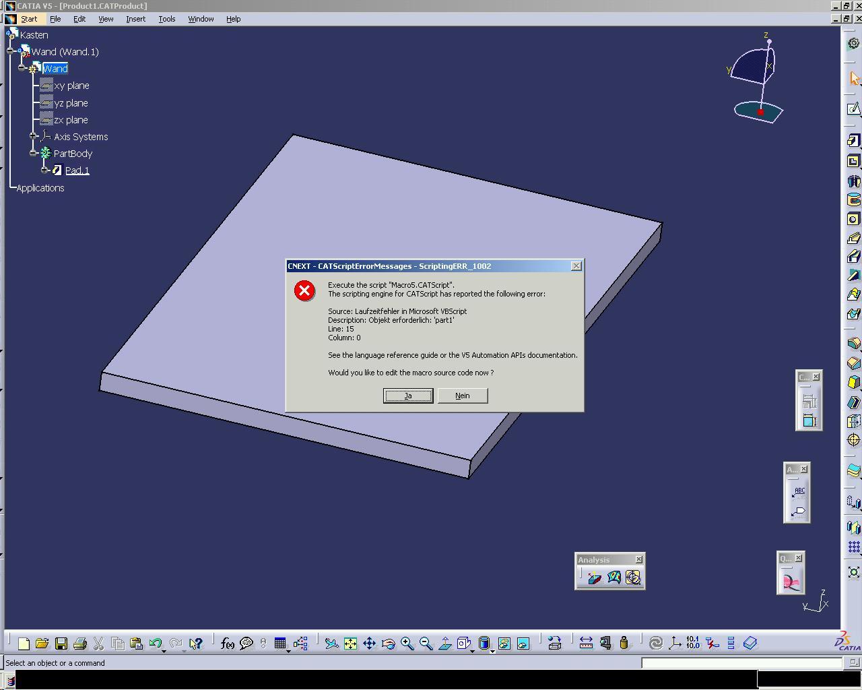This screenshot has width=862, height=690.
Task: Select the Kasten root node in the tree
Action: coord(34,35)
